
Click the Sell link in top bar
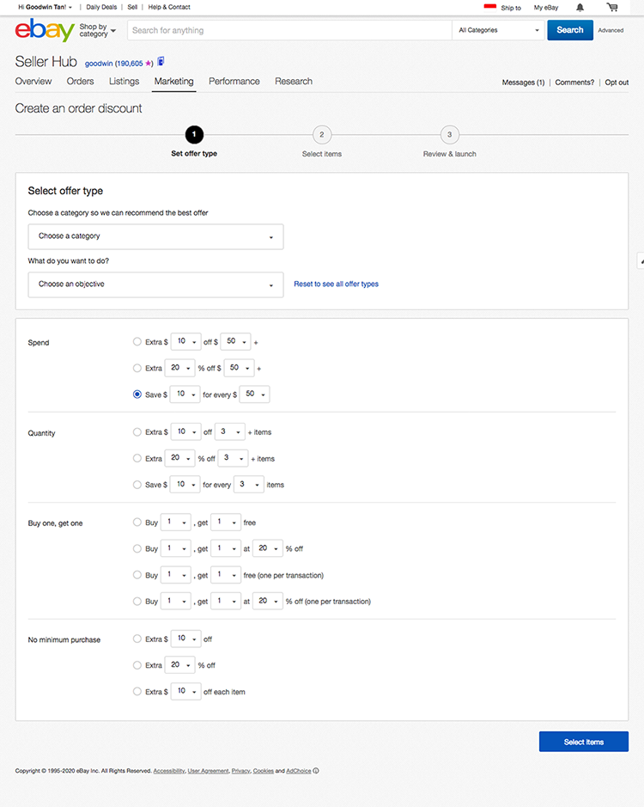(132, 7)
